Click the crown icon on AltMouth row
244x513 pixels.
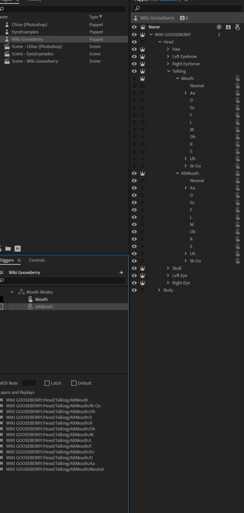pos(142,173)
